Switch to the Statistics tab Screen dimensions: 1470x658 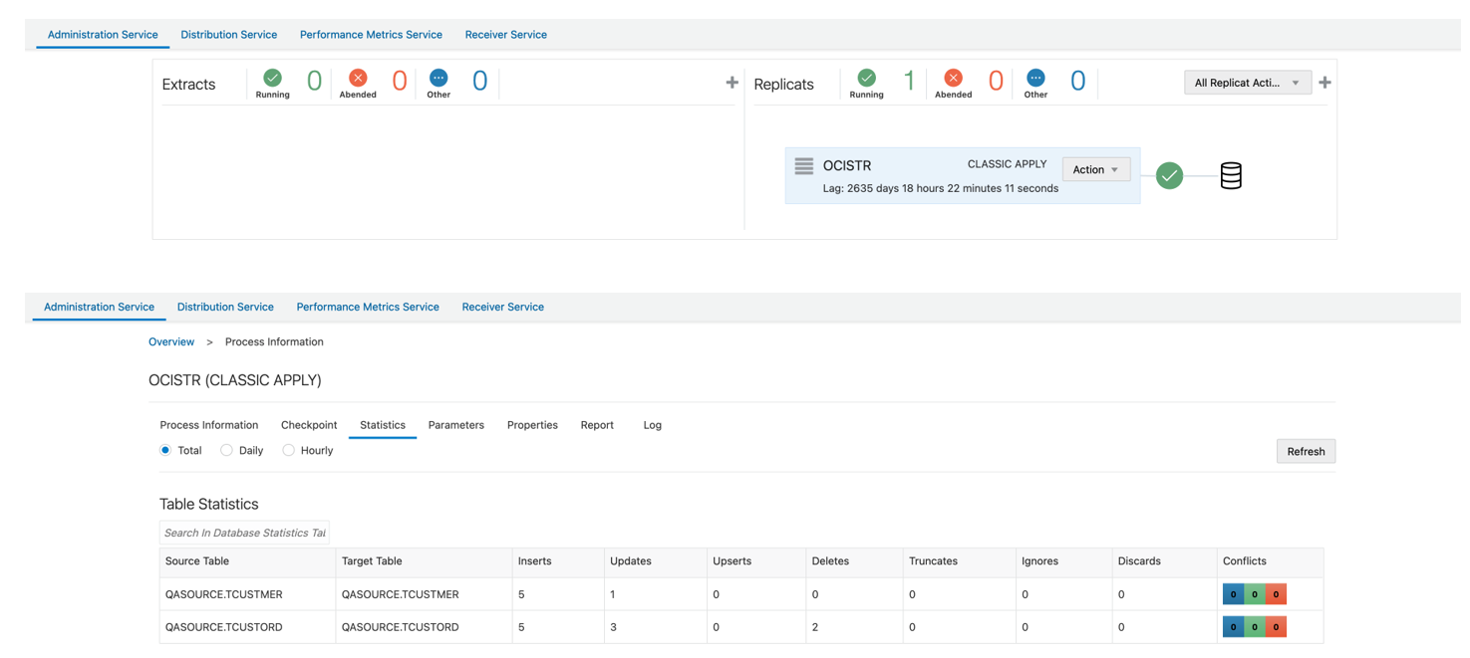point(383,425)
